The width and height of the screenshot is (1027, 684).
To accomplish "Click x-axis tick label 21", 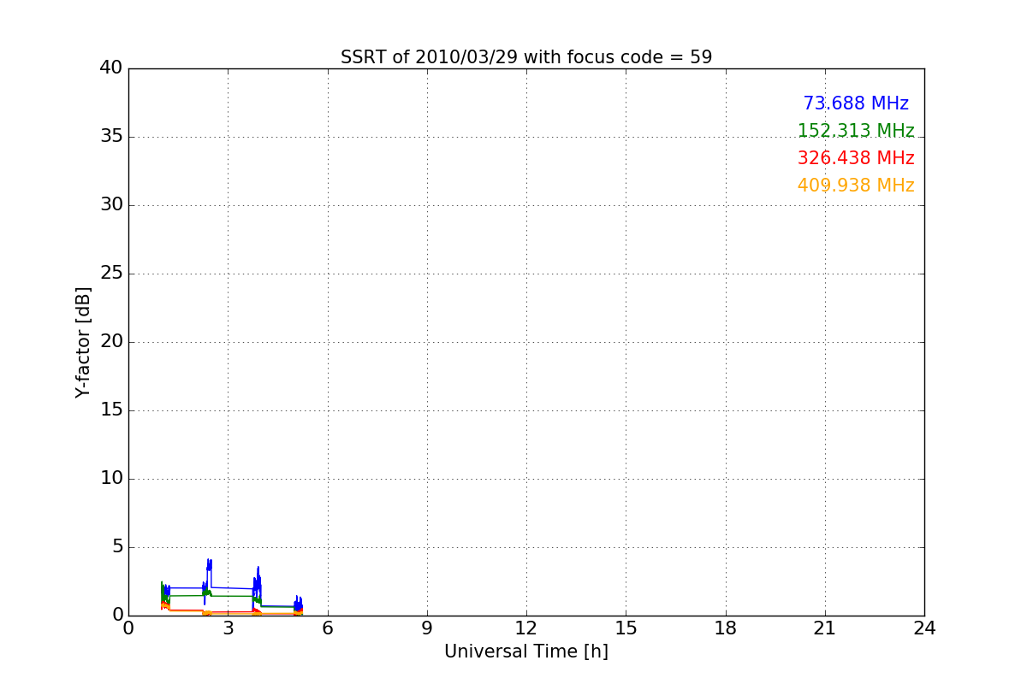I will [x=825, y=628].
